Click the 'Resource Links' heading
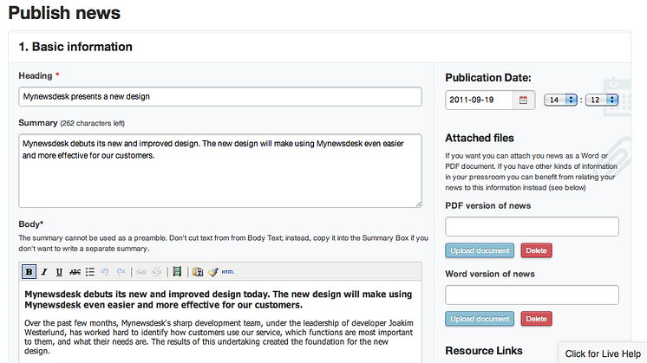 484,351
